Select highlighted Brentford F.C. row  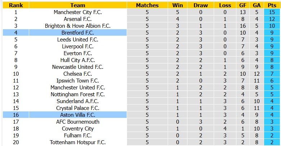click(x=141, y=33)
